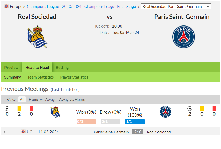Click the blue 1/1 won progress bar
221x149 pixels.
135,121
